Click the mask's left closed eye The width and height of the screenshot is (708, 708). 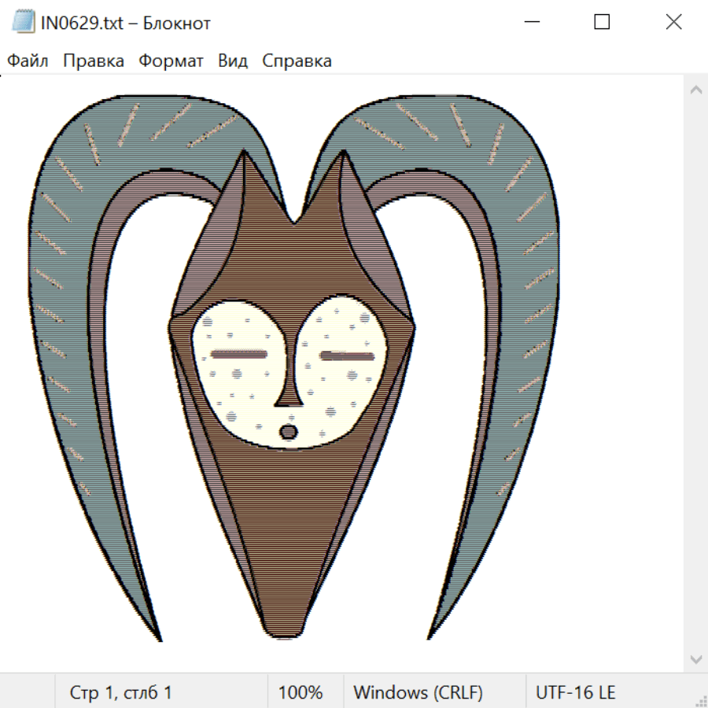(239, 355)
